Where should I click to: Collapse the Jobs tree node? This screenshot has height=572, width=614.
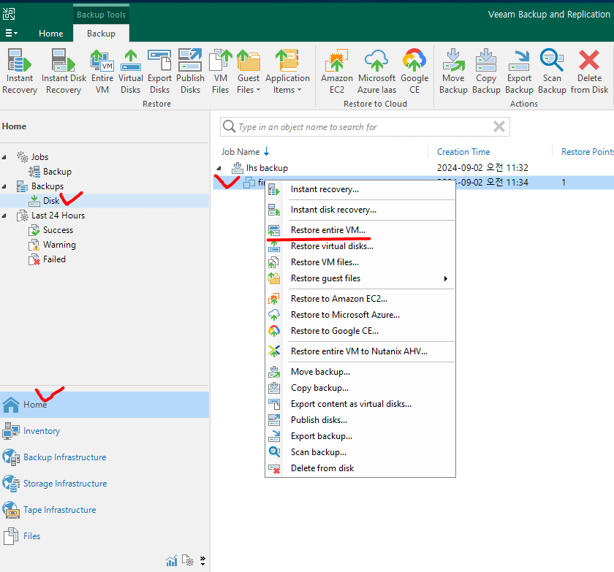[x=4, y=157]
